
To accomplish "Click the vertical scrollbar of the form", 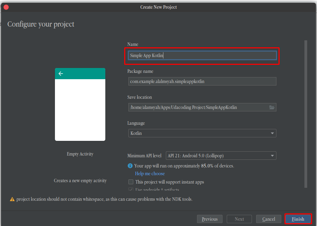I will [306, 114].
